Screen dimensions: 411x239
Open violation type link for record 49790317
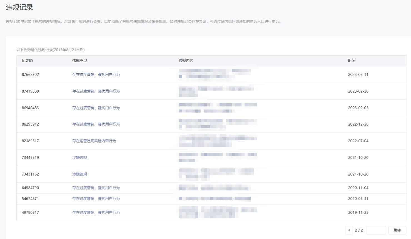tap(96, 213)
